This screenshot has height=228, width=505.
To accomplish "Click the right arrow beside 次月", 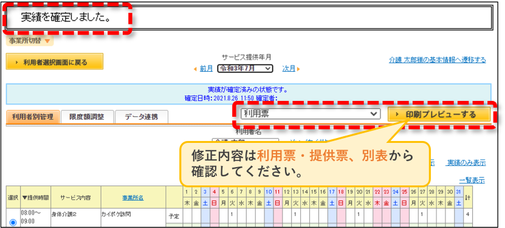I will pyautogui.click(x=298, y=69).
